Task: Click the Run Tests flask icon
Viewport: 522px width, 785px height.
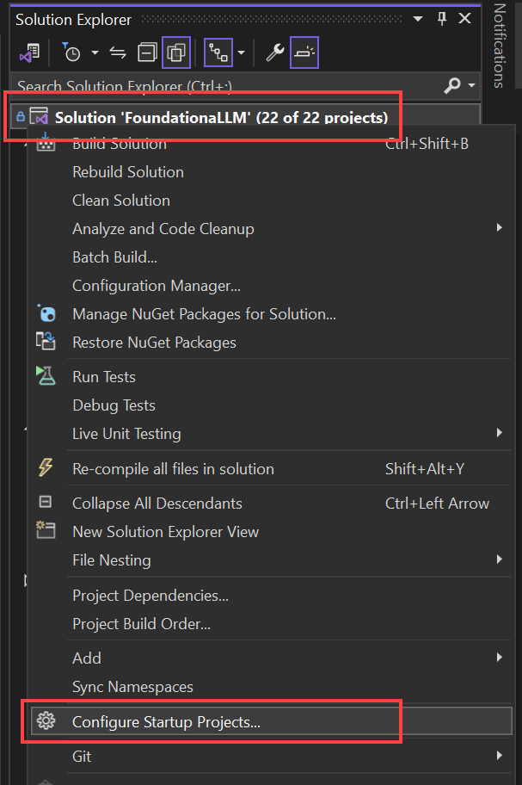Action: pos(46,376)
